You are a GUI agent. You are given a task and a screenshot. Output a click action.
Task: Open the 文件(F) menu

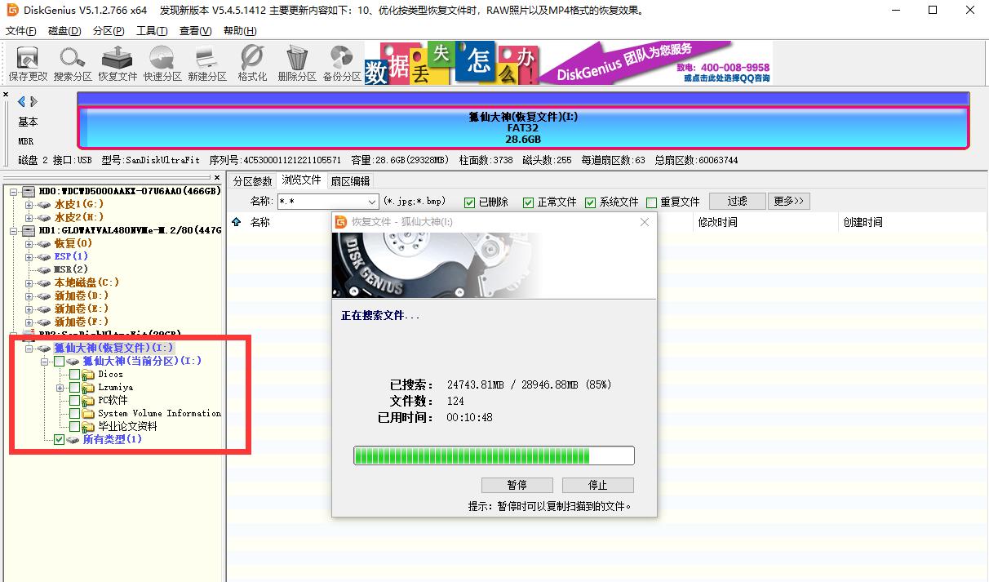pyautogui.click(x=21, y=31)
